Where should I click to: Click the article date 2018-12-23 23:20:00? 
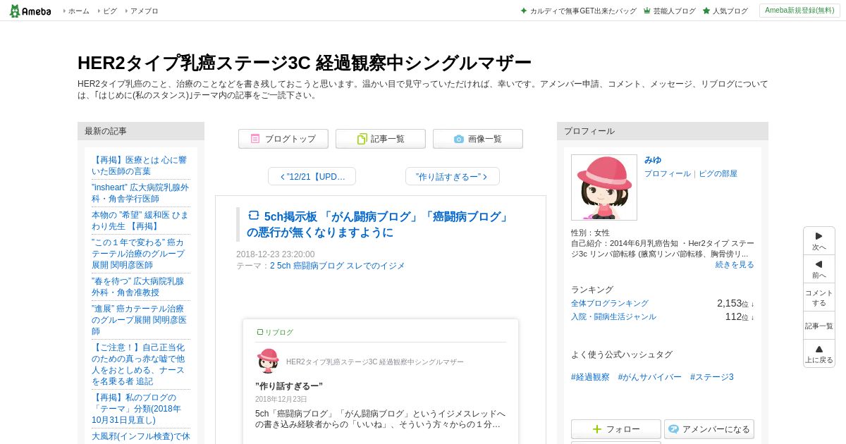tap(276, 254)
